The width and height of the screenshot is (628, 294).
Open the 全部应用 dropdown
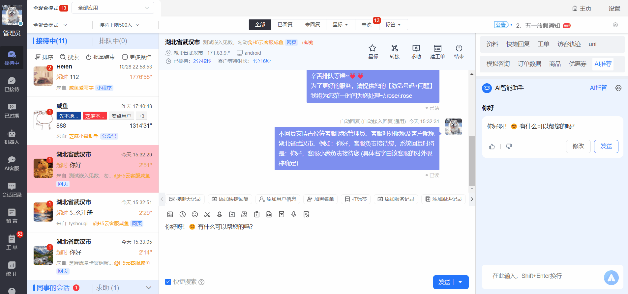tap(113, 8)
